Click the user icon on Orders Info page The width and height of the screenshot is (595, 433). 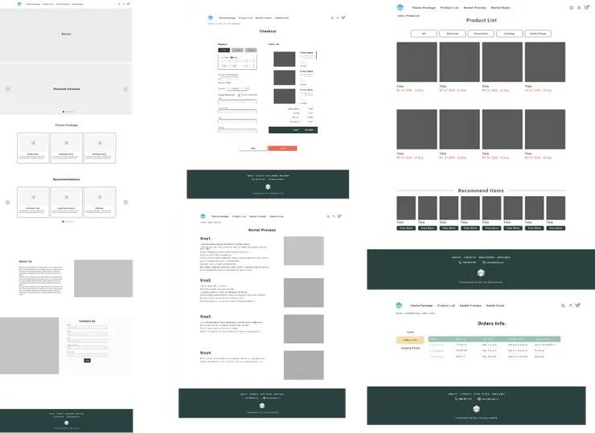(x=570, y=305)
